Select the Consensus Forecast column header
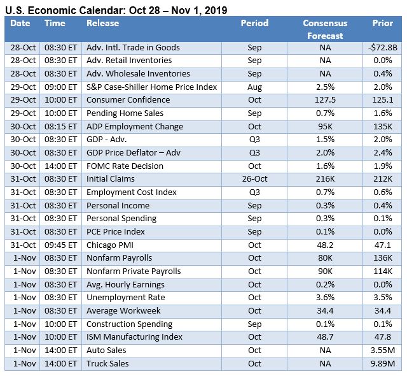 [325, 29]
